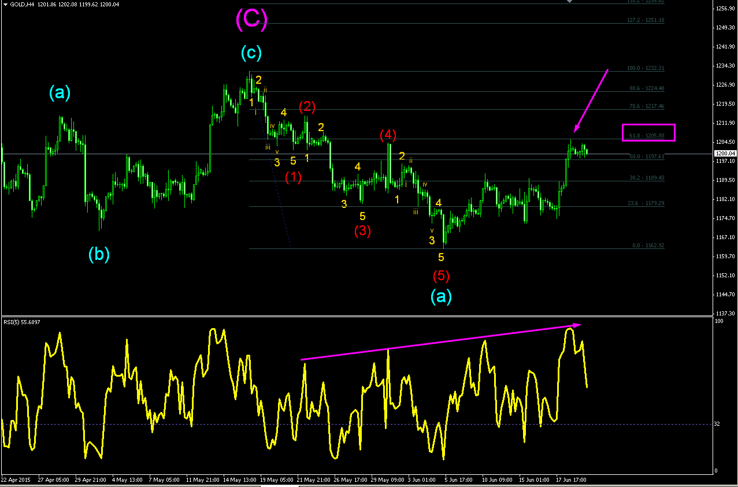The image size is (738, 487).
Task: Click Fibonacci level 23.6 - 1179.29
Action: (x=647, y=203)
